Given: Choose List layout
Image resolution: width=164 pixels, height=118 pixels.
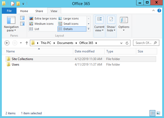Looking at the screenshot, I should pyautogui.click(x=34, y=29).
